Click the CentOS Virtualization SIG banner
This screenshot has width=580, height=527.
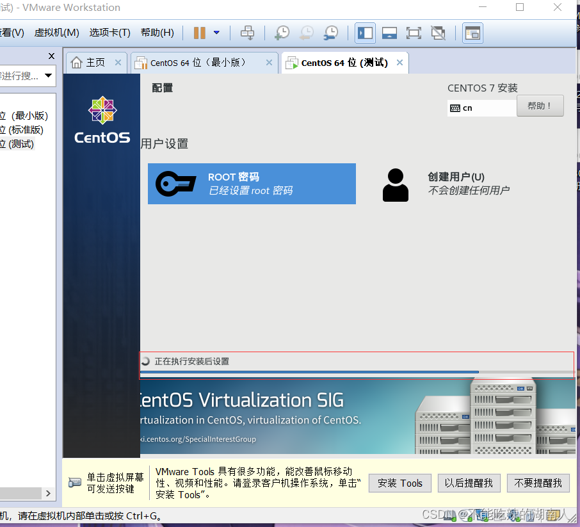coord(357,416)
